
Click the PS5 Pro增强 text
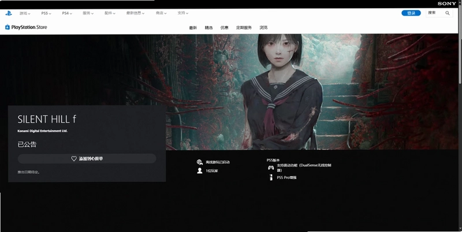coord(286,178)
